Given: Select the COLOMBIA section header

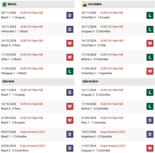Looking at the screenshot, I should [x=95, y=4].
